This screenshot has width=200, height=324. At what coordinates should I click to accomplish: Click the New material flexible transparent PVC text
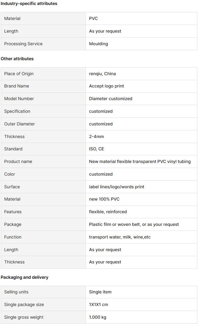tap(127, 162)
